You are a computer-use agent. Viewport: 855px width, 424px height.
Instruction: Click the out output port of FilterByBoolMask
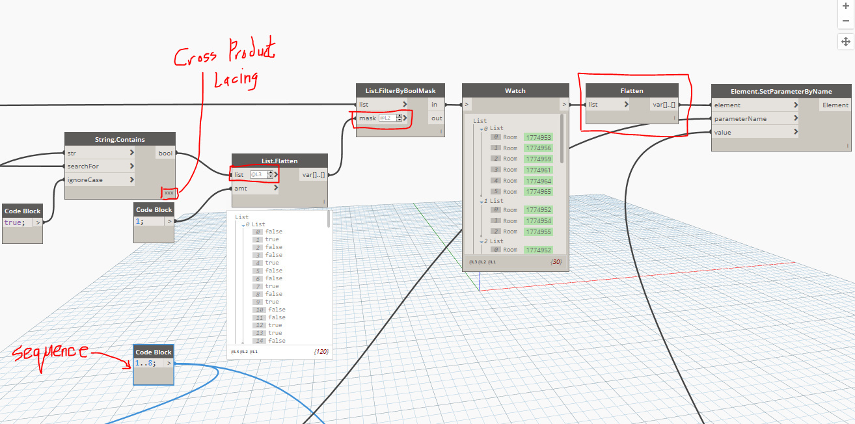coord(436,118)
